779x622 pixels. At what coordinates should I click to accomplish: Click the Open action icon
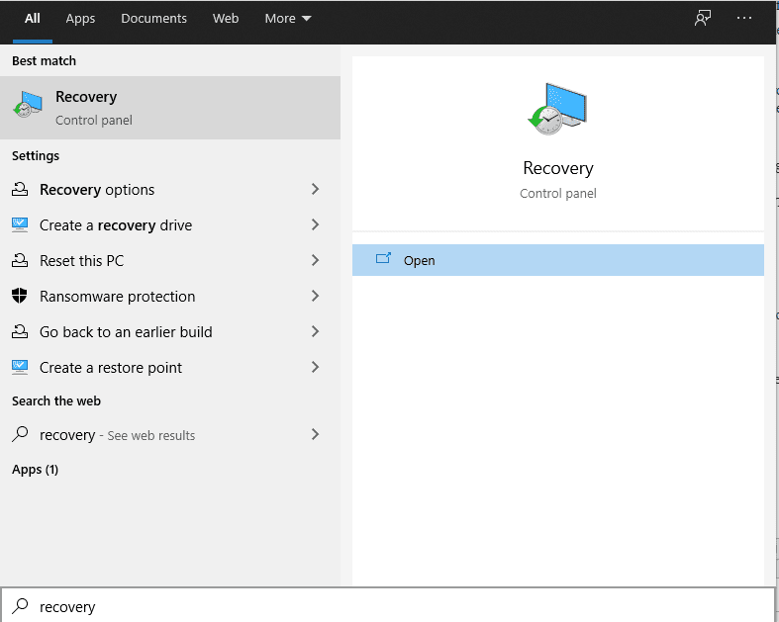(383, 259)
